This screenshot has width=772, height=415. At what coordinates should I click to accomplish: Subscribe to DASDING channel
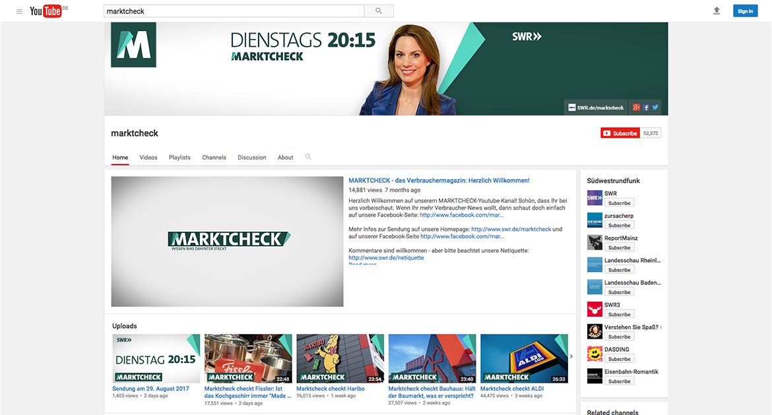[620, 359]
